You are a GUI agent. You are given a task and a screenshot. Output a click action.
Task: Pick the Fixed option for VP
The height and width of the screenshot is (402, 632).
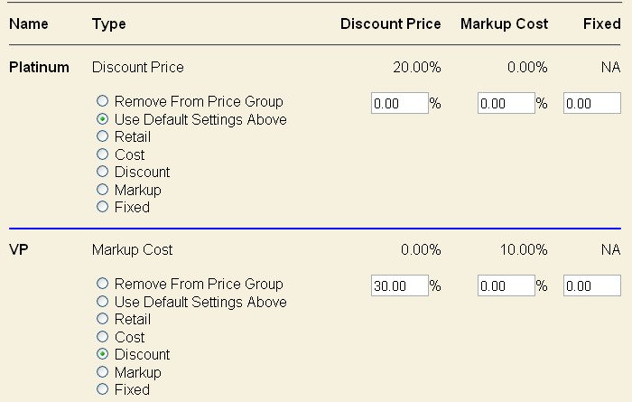103,389
